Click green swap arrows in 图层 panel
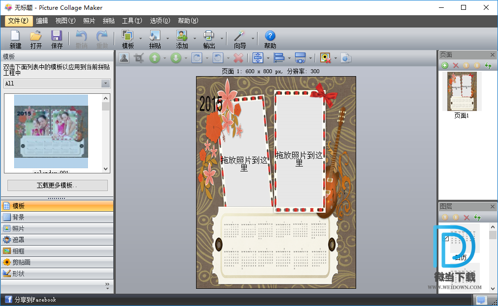498x306 pixels. [x=477, y=217]
